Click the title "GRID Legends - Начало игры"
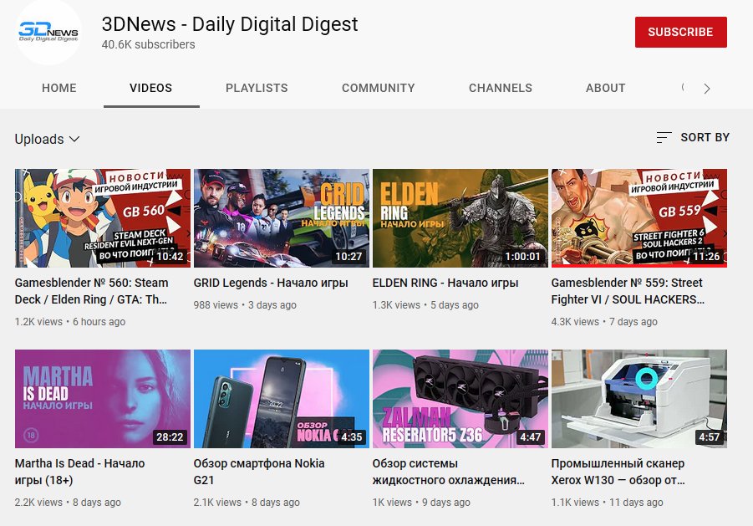753x526 pixels. pyautogui.click(x=271, y=283)
